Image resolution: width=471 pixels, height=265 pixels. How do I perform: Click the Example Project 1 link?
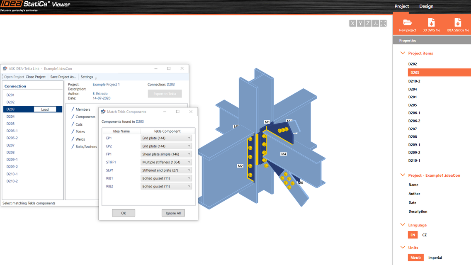106,85
